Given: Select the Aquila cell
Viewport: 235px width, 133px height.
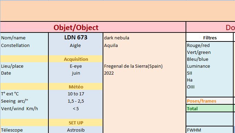Looking at the screenshot, I should [x=144, y=45].
